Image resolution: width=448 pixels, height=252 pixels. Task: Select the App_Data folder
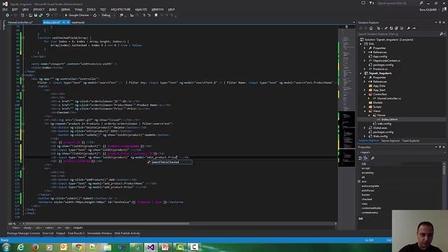coord(379,85)
